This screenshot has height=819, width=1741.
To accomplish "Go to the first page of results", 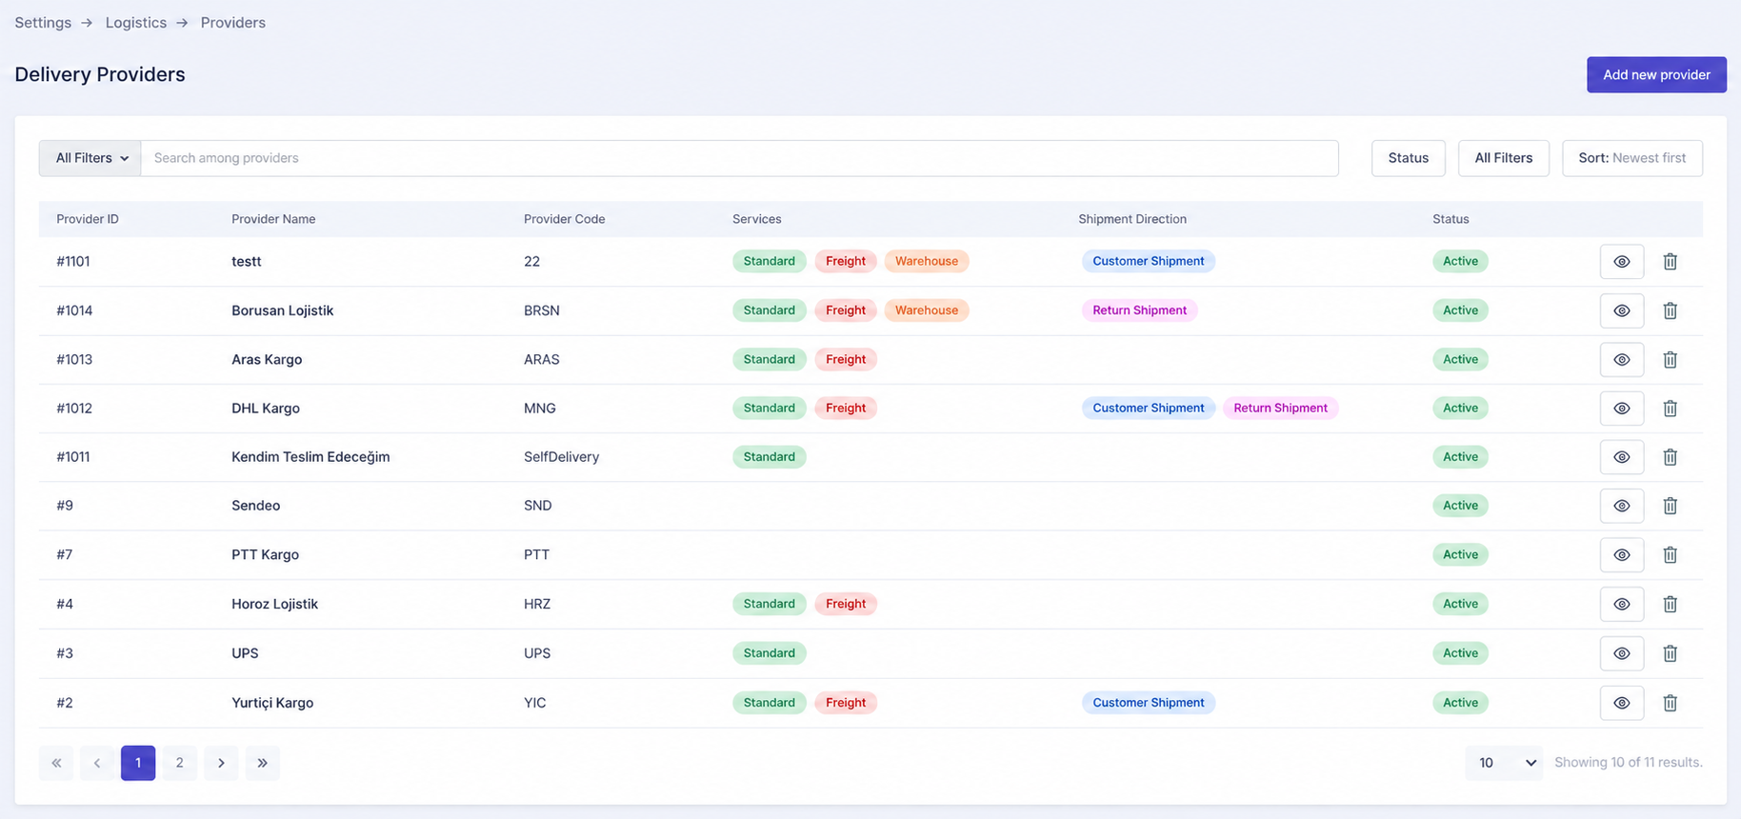I will coord(56,763).
